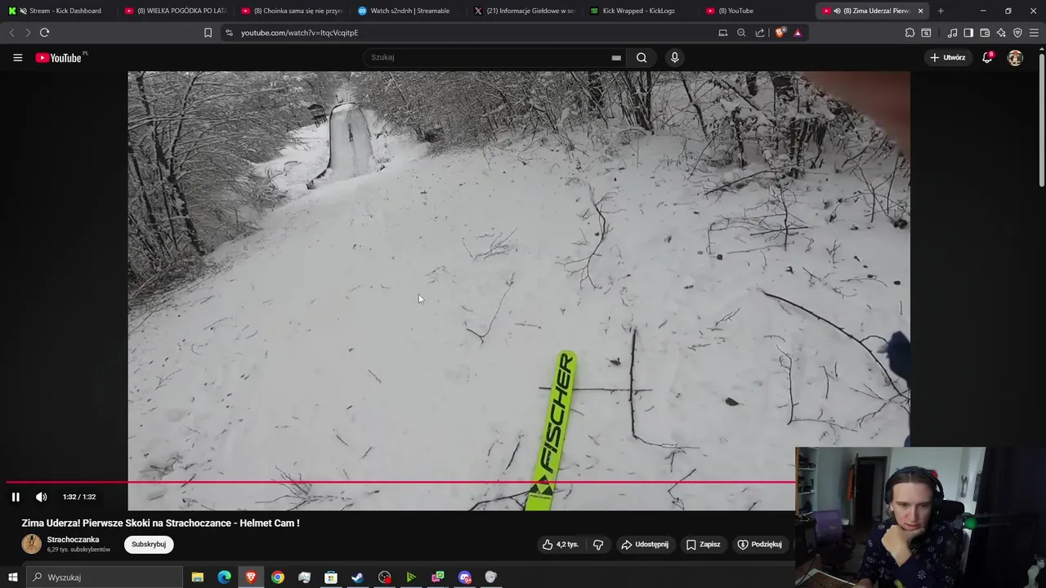Screen dimensions: 1046x588
Task: Switch to WIELKA POGÓDKA PO LATA tab
Action: pos(176,11)
